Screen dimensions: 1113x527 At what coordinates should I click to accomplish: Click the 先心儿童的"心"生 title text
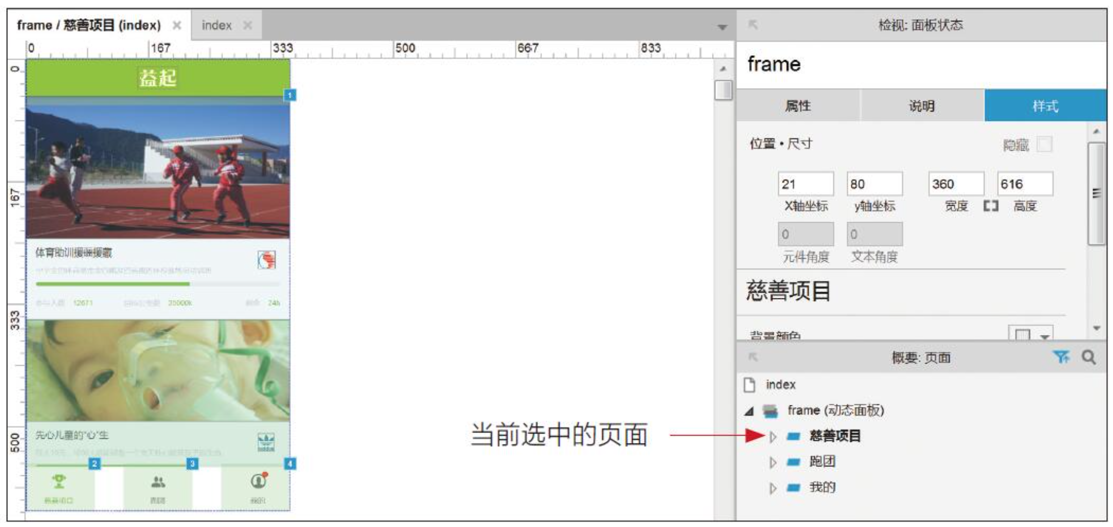coord(72,435)
